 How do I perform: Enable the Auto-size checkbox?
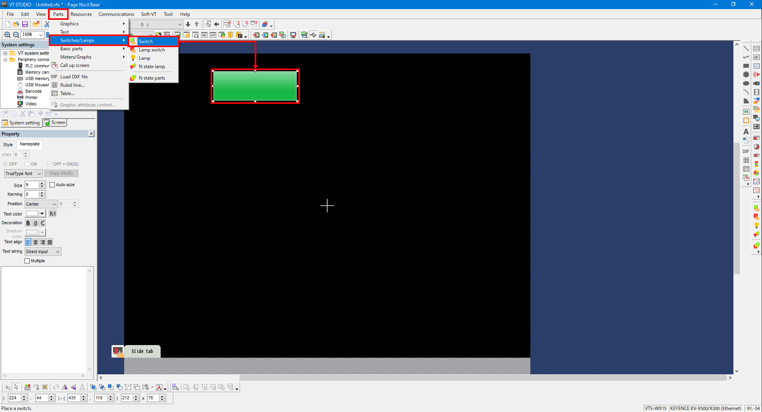tap(52, 185)
